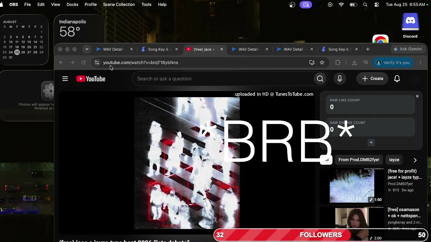Click Chrome's forward arrow
The height and width of the screenshot is (242, 431).
tap(72, 63)
